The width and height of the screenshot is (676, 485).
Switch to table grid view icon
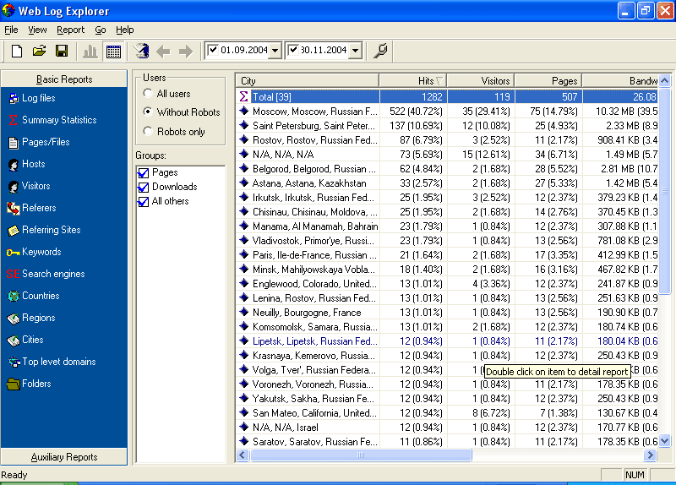[x=113, y=52]
